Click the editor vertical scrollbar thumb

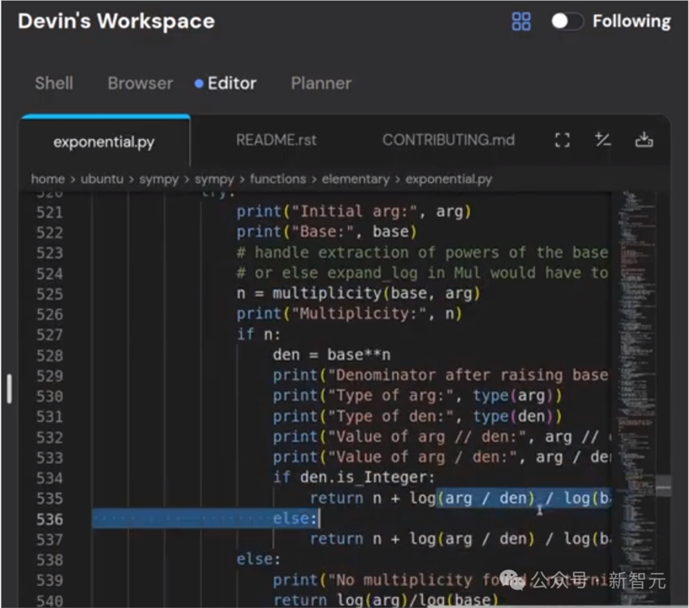[x=664, y=486]
